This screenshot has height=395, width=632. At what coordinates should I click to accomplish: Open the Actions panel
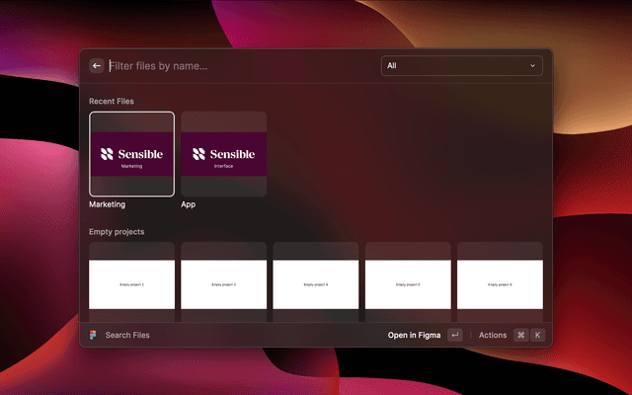tap(492, 335)
